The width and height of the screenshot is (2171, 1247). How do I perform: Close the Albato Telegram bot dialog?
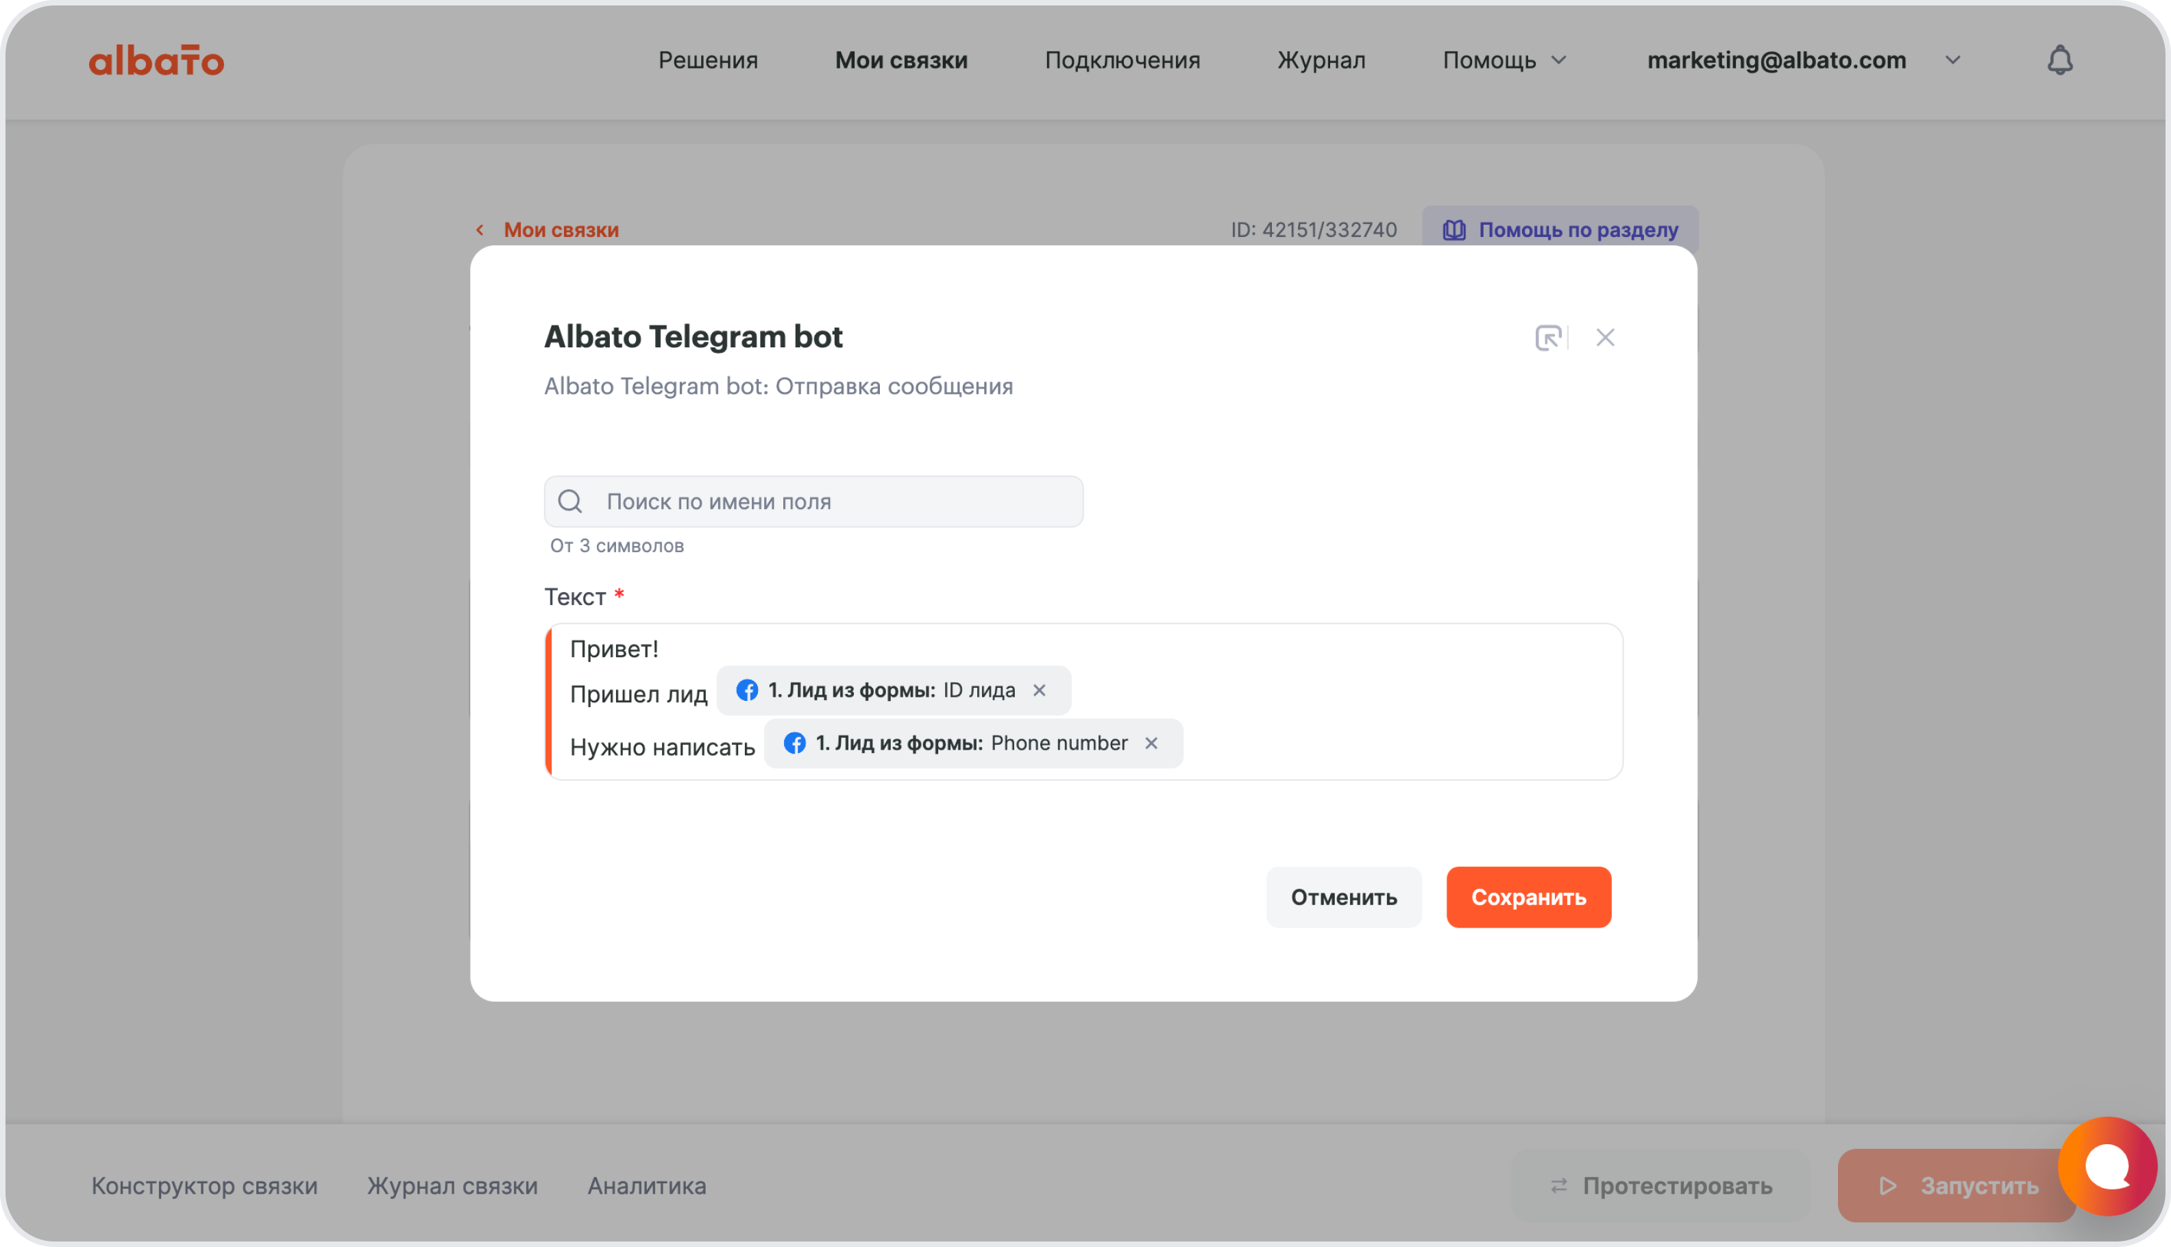[1605, 337]
